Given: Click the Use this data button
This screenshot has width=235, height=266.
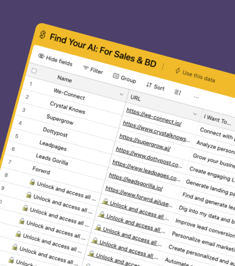Looking at the screenshot, I should coord(195,75).
